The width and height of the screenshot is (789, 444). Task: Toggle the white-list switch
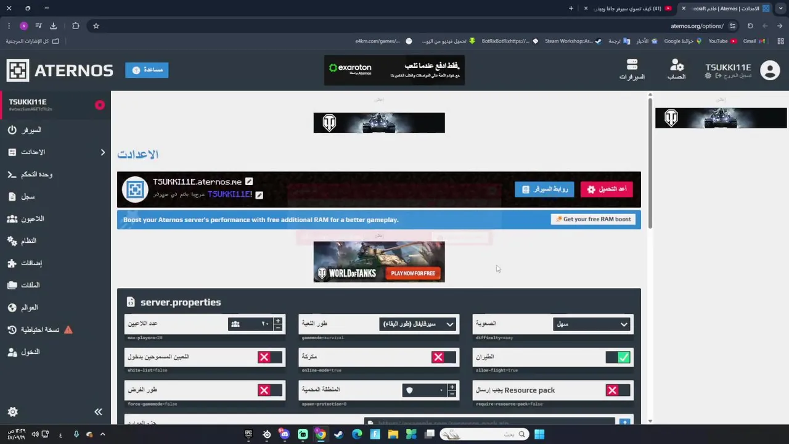(270, 357)
